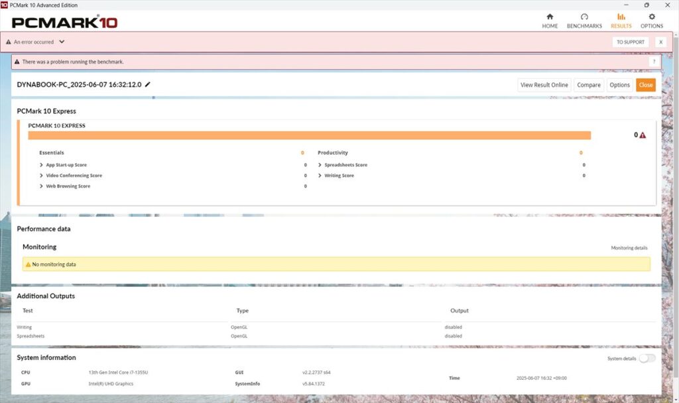679x403 pixels.
Task: Click the 'Spreadsheets' row in Additional Outputs
Action: 31,336
